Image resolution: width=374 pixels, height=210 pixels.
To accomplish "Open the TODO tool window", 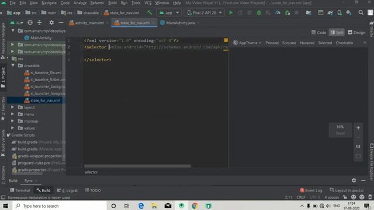I will (x=93, y=190).
